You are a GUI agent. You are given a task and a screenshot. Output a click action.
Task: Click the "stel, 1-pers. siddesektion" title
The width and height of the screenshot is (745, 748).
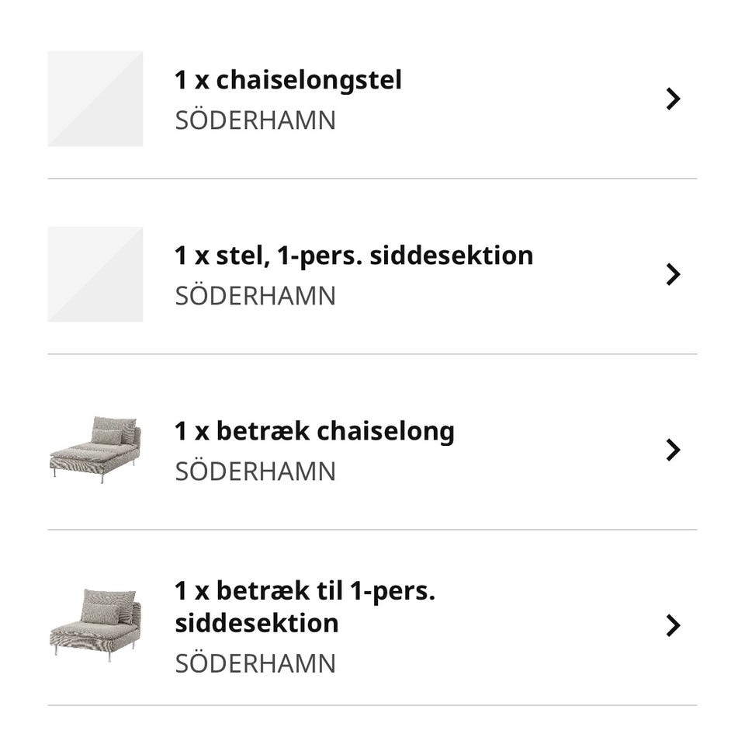(375, 256)
